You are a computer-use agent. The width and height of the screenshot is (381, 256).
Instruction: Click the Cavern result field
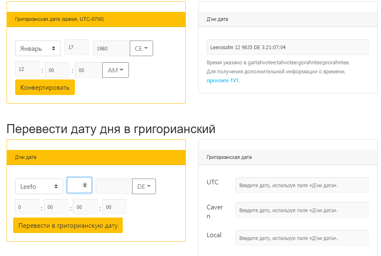tap(302, 210)
